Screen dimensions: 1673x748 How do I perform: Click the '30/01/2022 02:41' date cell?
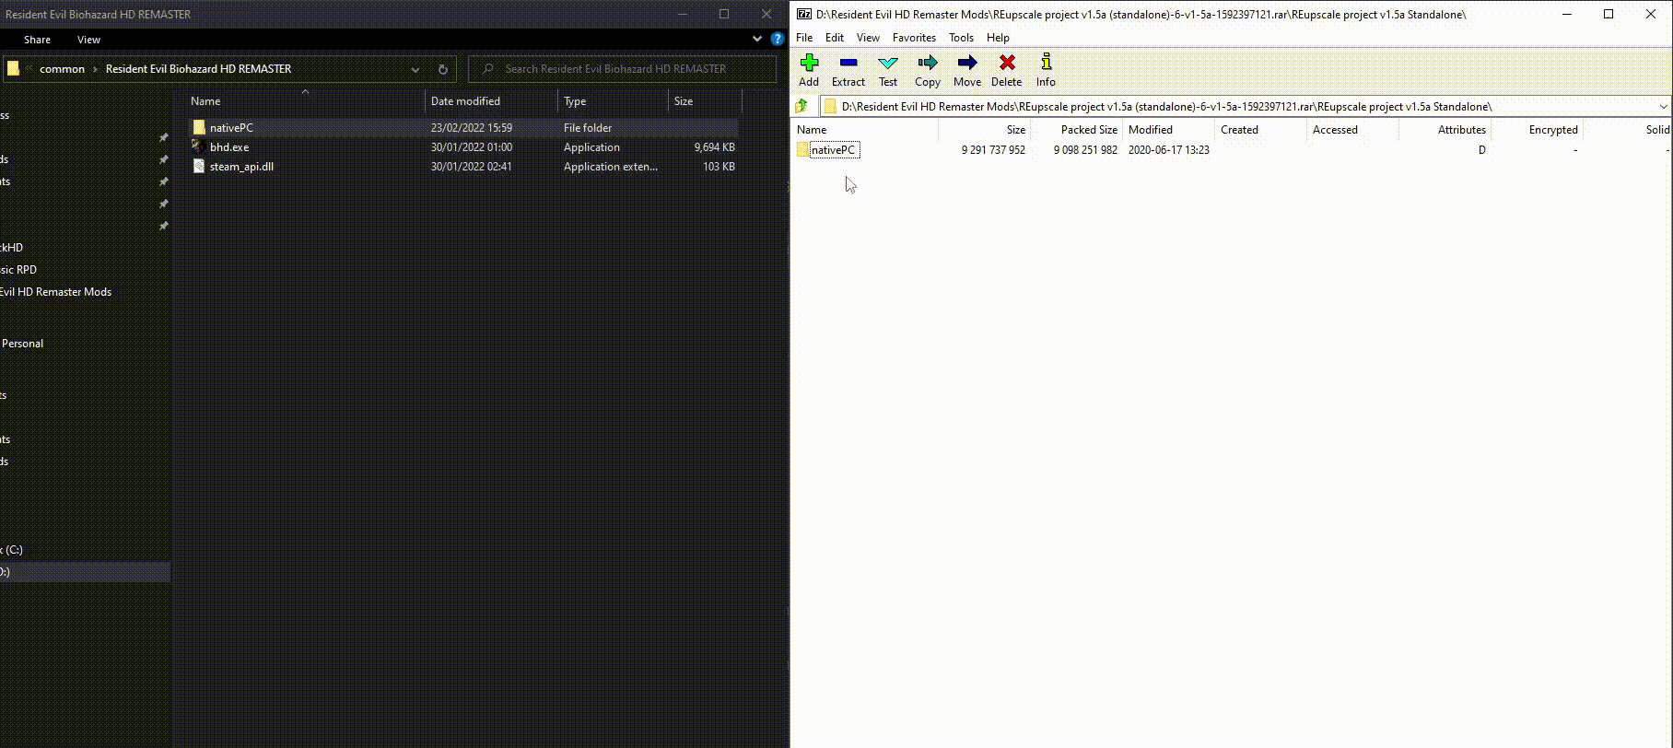click(x=472, y=167)
